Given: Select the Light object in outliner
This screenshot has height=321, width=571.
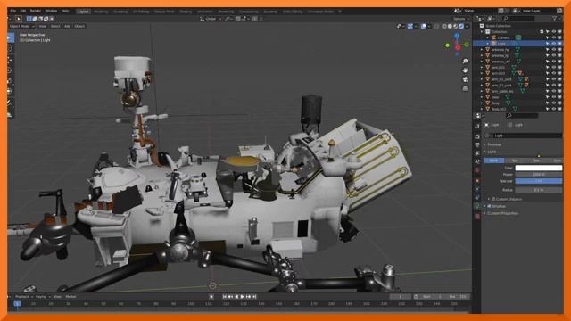Looking at the screenshot, I should click(x=501, y=44).
